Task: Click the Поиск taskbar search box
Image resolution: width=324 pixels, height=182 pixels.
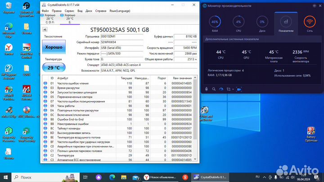Action: click(45, 177)
